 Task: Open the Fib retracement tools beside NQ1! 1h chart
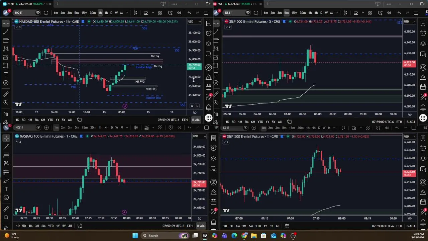click(6, 40)
